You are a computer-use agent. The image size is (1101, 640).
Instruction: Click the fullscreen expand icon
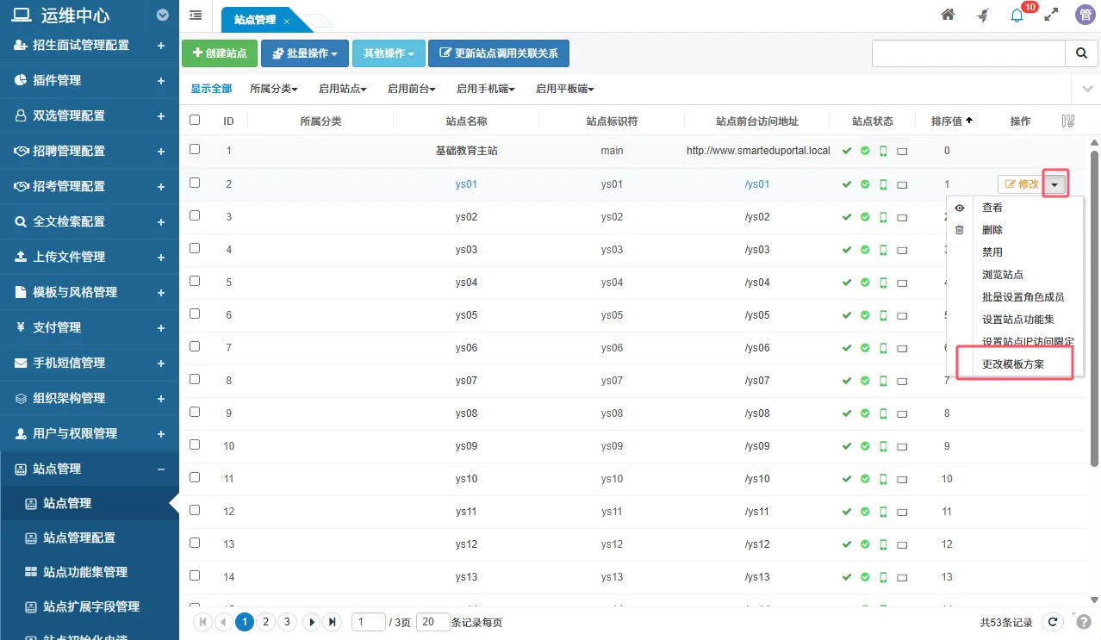pyautogui.click(x=1051, y=15)
